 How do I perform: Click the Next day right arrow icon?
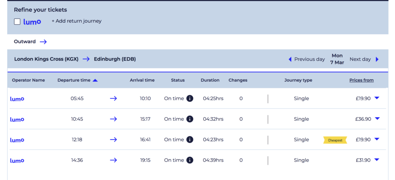coord(377,59)
